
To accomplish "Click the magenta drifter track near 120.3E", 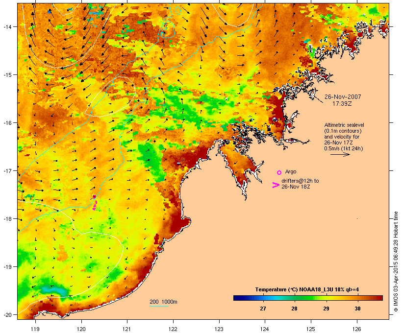I will (95, 203).
